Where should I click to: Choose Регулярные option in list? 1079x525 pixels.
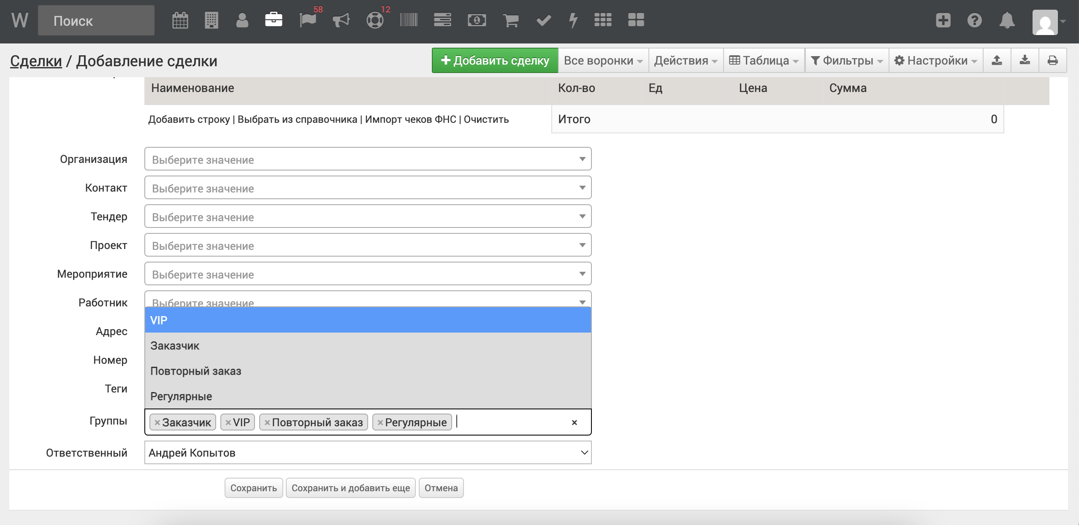(181, 396)
